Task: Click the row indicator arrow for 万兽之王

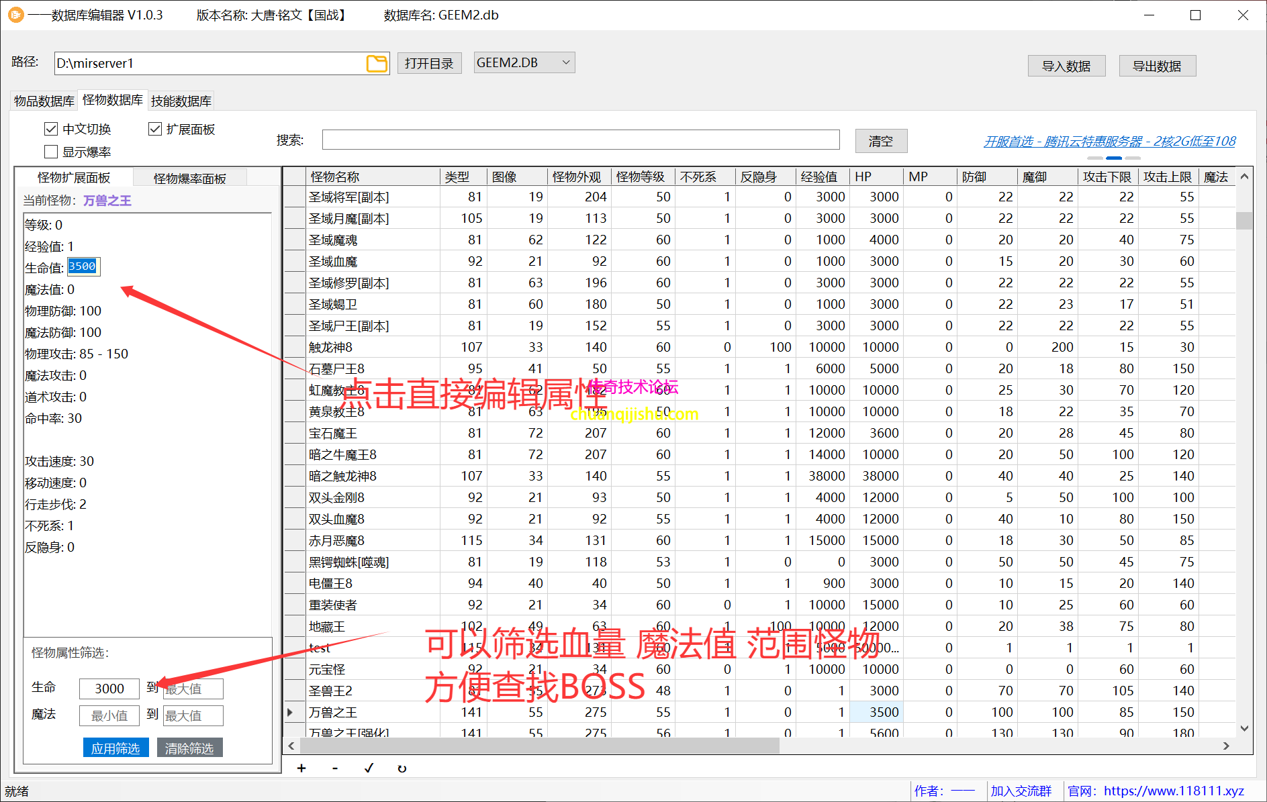Action: (291, 712)
